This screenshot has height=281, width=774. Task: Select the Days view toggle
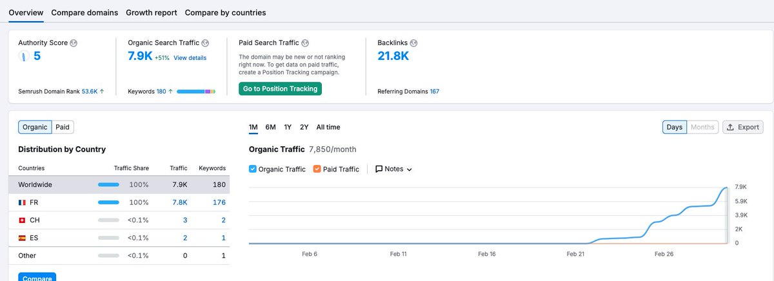pos(675,127)
